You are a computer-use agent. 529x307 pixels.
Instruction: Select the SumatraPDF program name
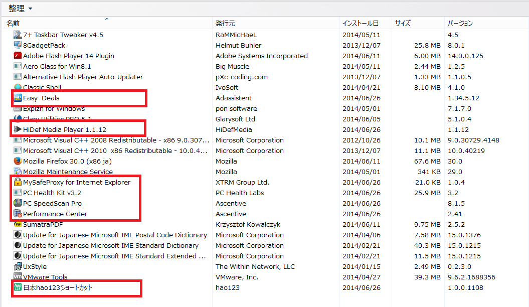(43, 224)
